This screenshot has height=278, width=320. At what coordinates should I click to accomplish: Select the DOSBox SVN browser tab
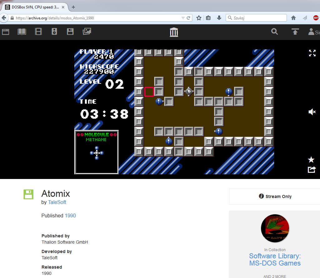coord(35,7)
